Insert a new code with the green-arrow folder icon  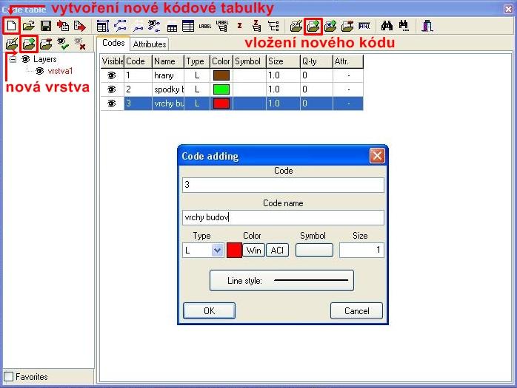pyautogui.click(x=313, y=26)
